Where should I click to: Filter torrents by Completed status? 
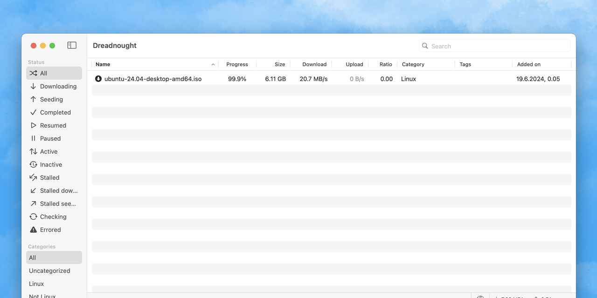[x=55, y=112]
